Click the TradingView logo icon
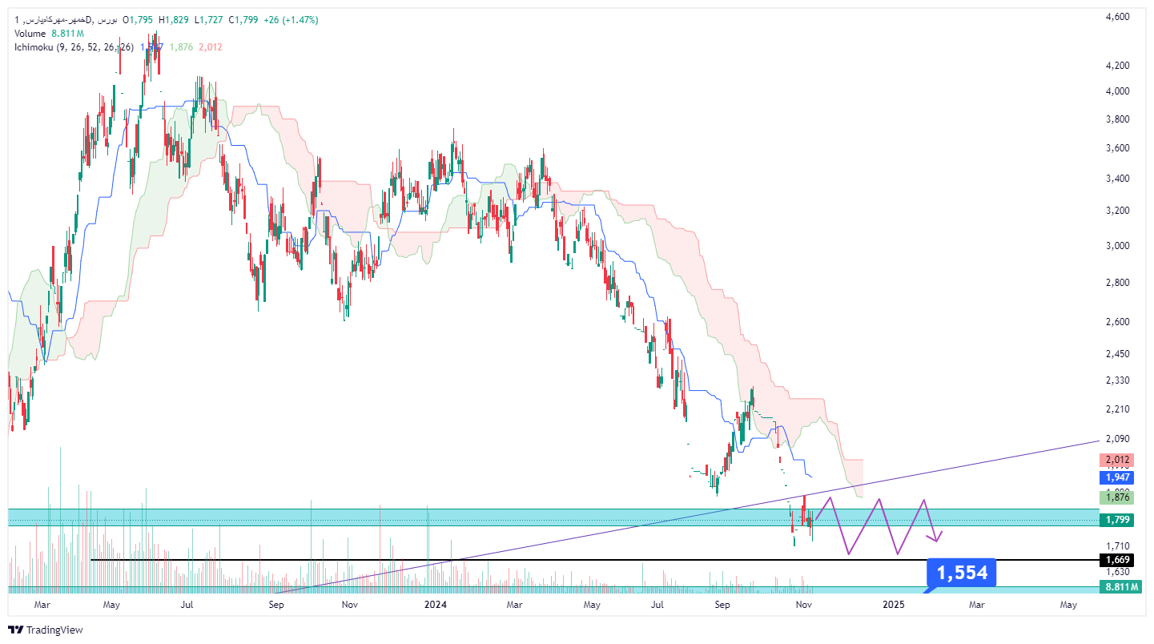The width and height of the screenshot is (1154, 644). click(16, 630)
